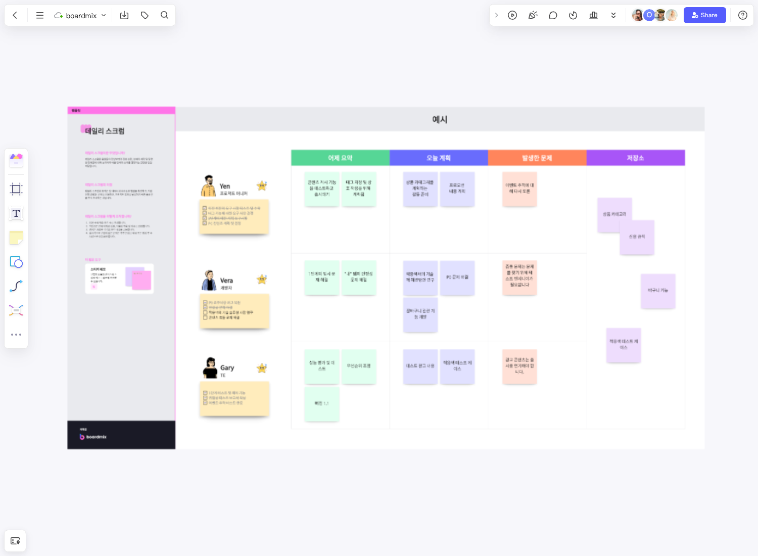Click the cloud sync status icon

(x=59, y=15)
